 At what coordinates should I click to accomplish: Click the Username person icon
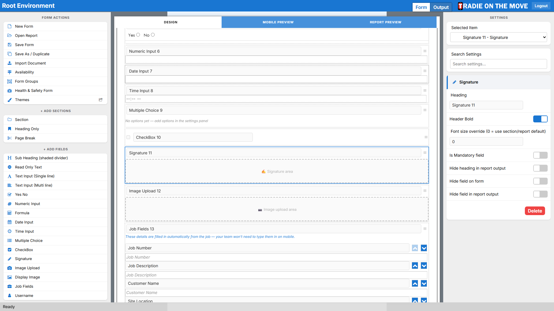point(10,295)
